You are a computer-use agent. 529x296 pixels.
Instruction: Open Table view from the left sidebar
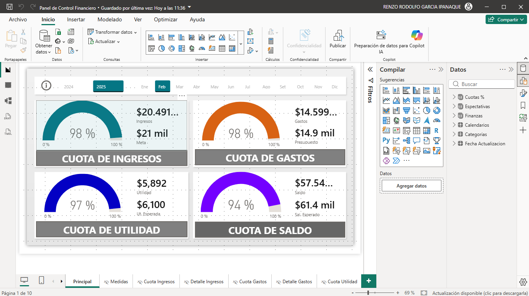[x=8, y=85]
